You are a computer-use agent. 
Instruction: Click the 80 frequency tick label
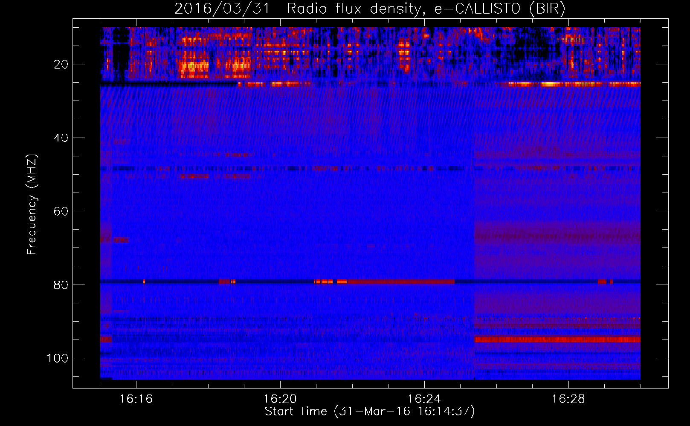click(x=61, y=285)
